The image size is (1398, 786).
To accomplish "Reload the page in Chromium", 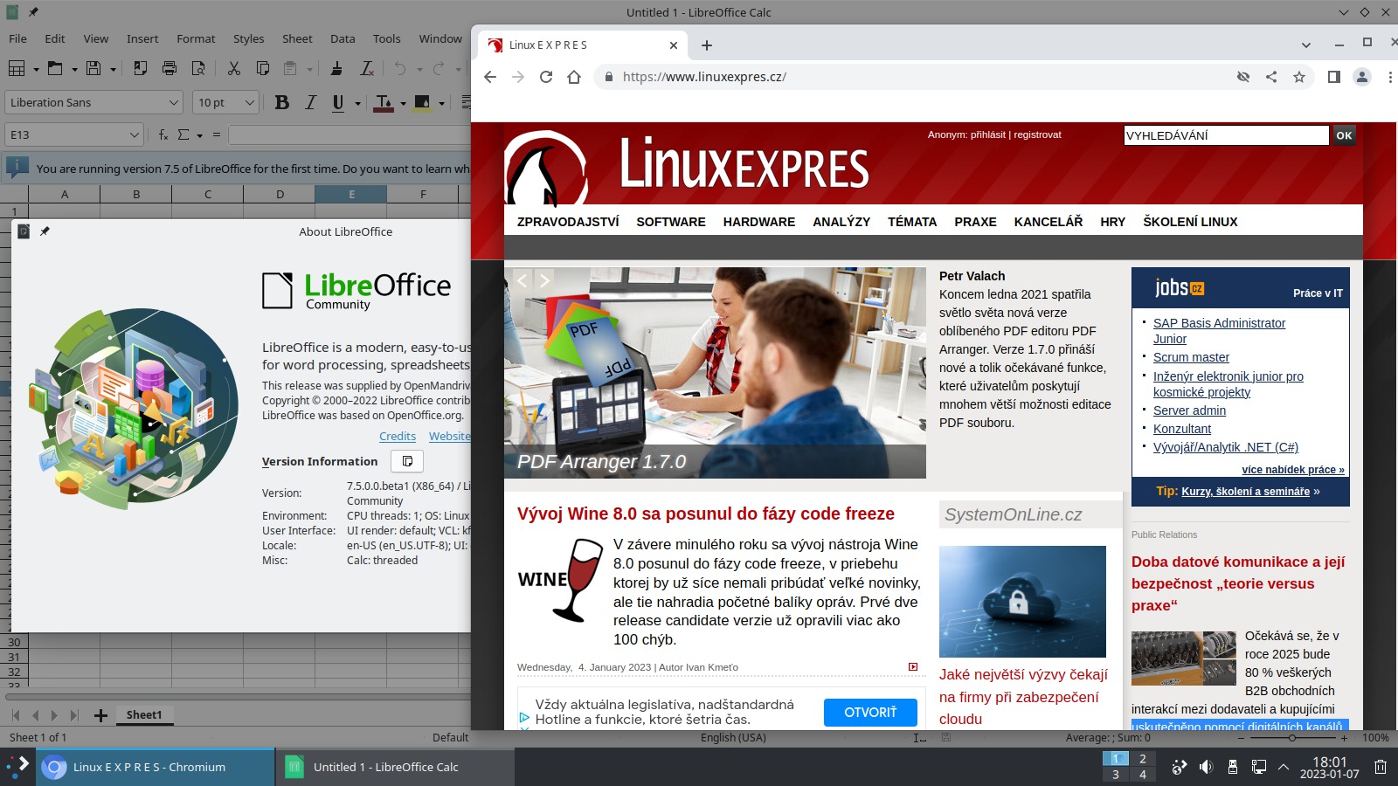I will click(546, 77).
